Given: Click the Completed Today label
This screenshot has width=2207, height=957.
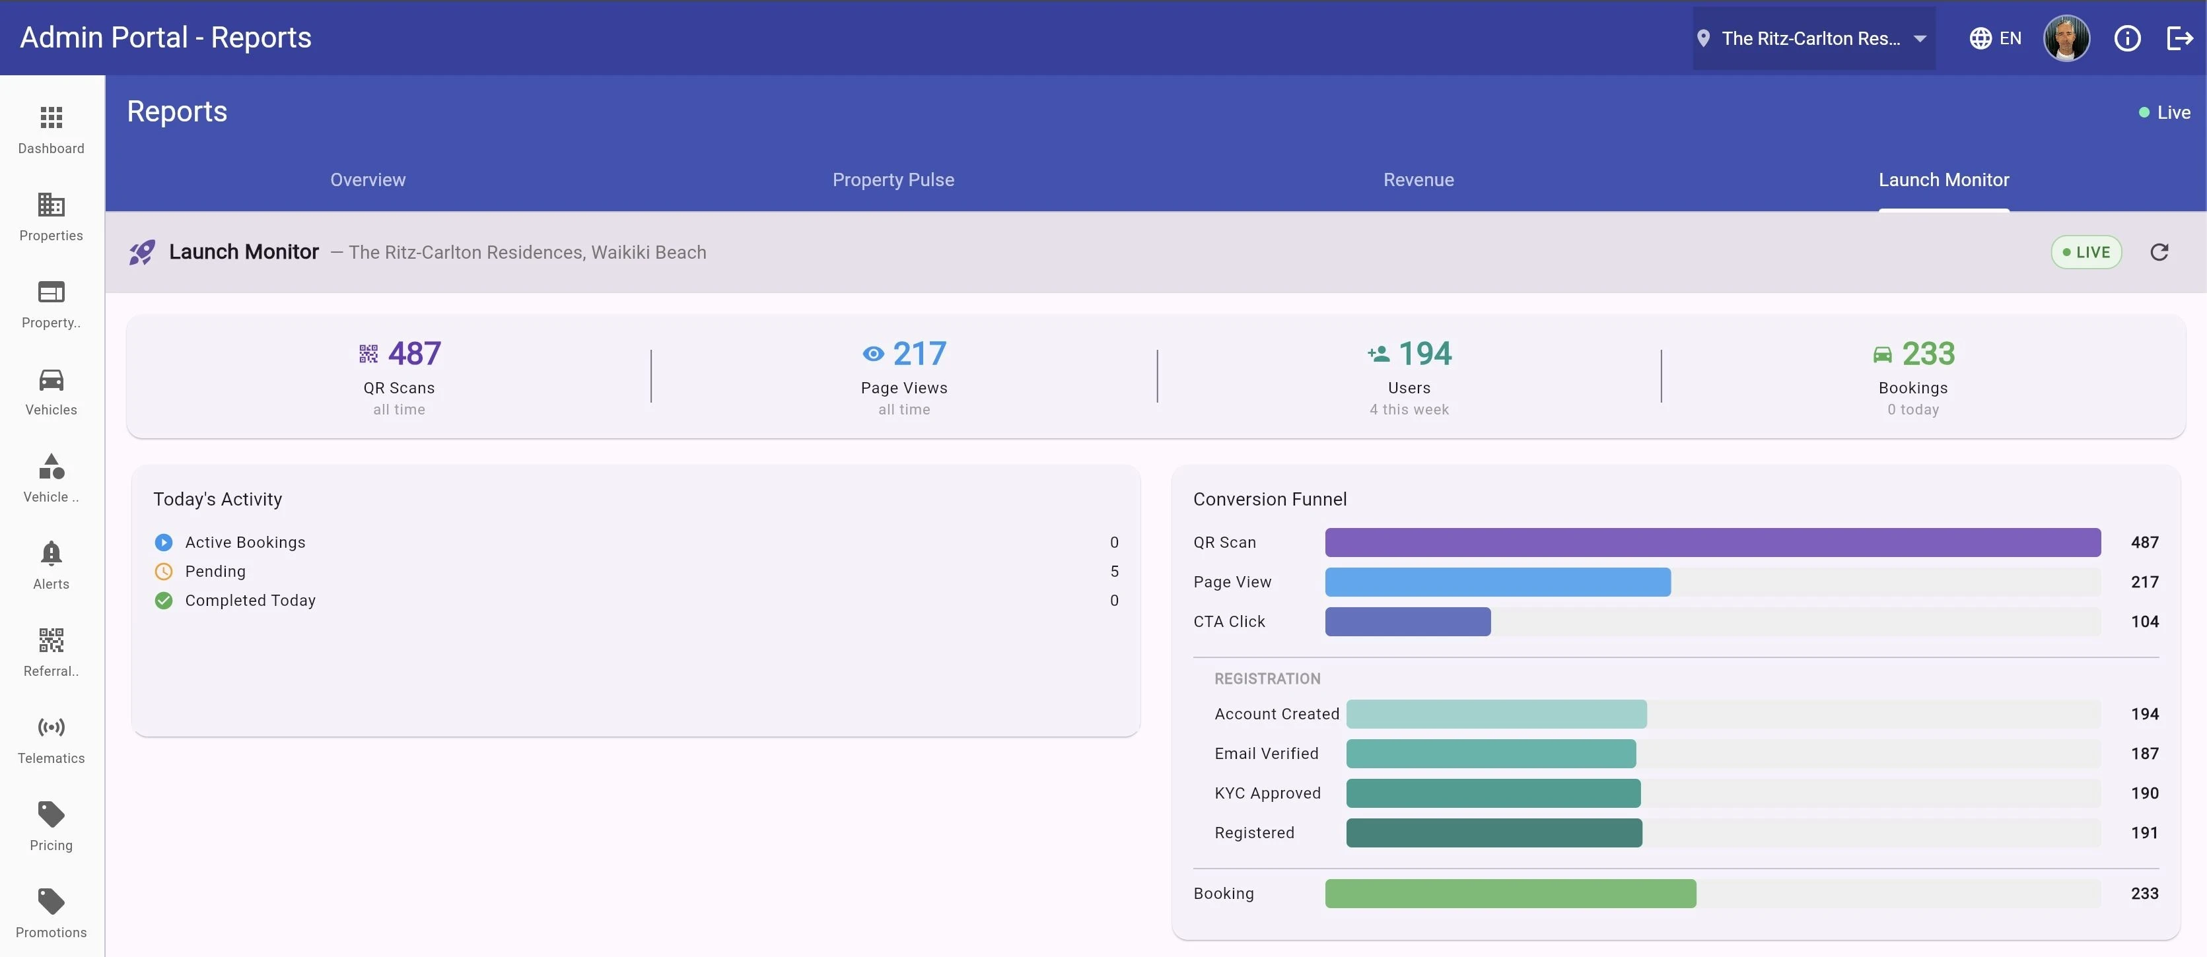Looking at the screenshot, I should point(250,601).
